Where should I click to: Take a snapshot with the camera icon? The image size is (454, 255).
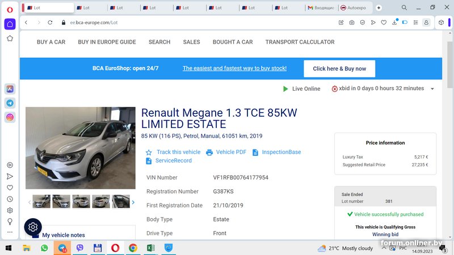pos(352,23)
